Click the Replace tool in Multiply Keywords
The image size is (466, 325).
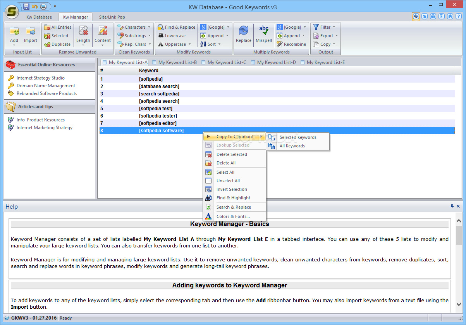(243, 35)
